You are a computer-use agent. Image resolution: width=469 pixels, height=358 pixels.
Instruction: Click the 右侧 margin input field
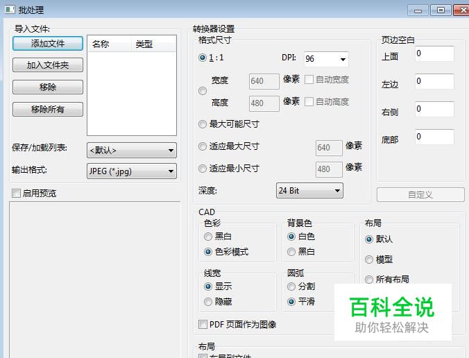(x=434, y=109)
